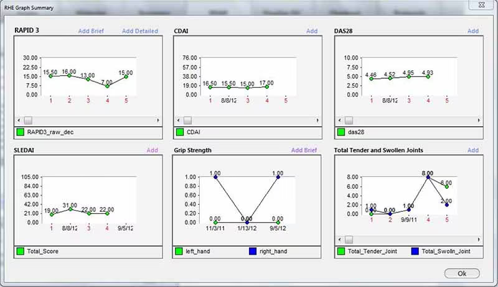Click left scroll arrow in Tender and Swollen Joints graph
This screenshot has width=498, height=287.
339,240
